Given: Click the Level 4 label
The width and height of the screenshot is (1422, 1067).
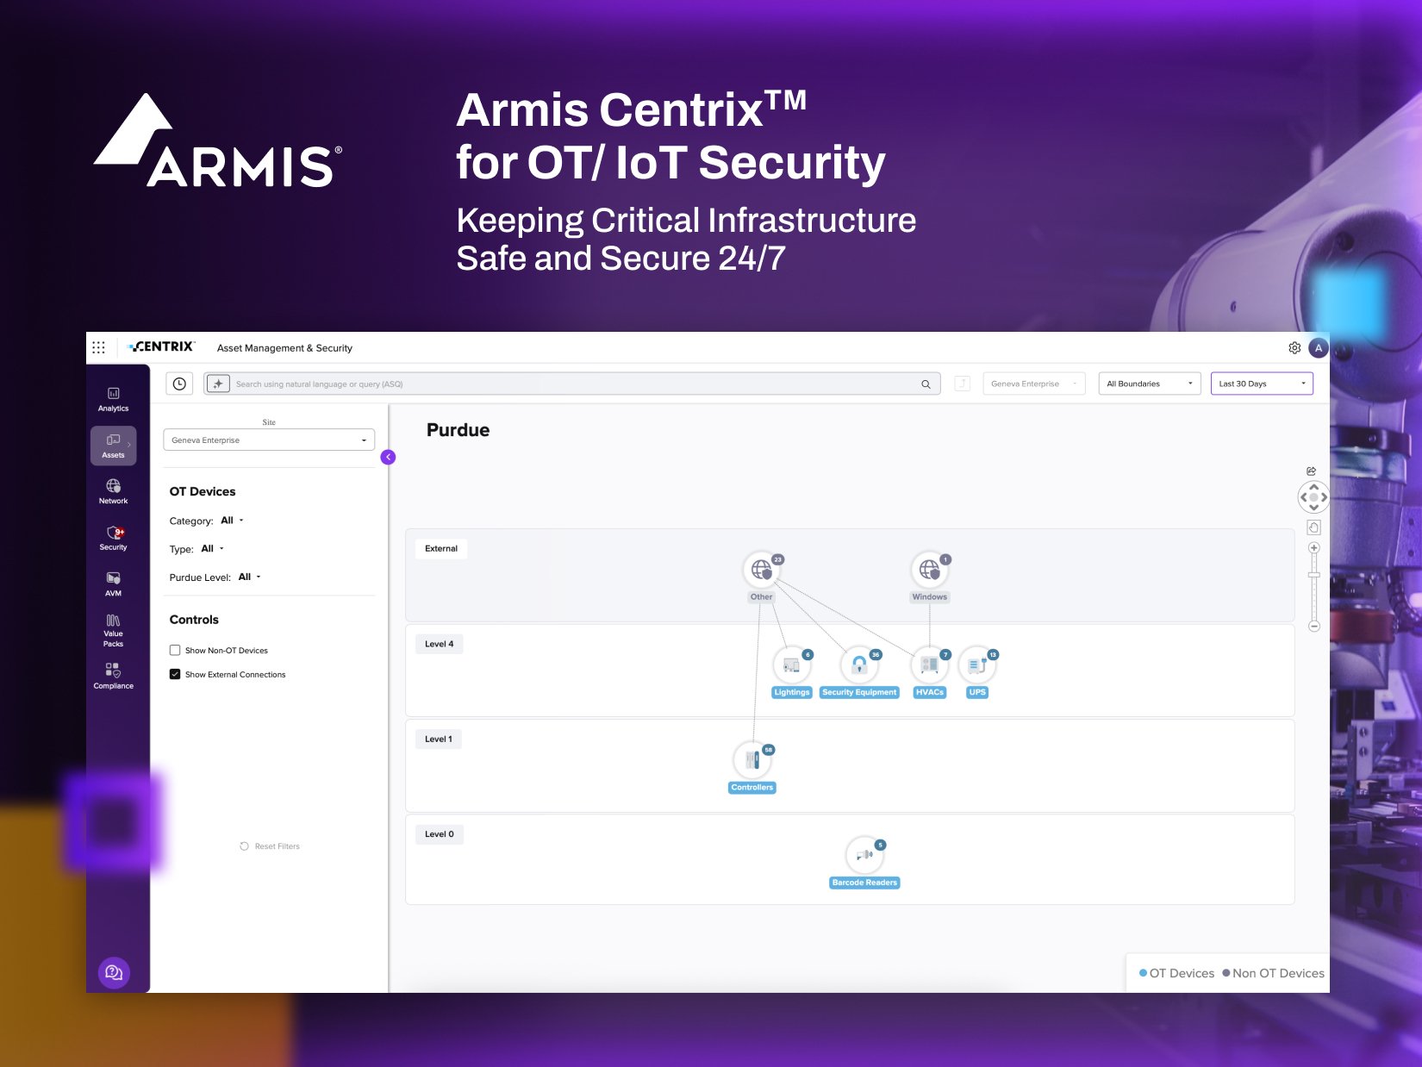Looking at the screenshot, I should (440, 644).
